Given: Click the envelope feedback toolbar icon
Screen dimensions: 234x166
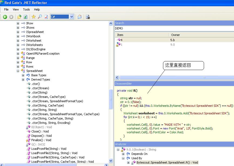Looking at the screenshot, I should click(80, 17).
